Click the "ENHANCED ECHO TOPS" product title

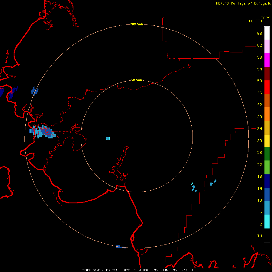click(x=106, y=270)
